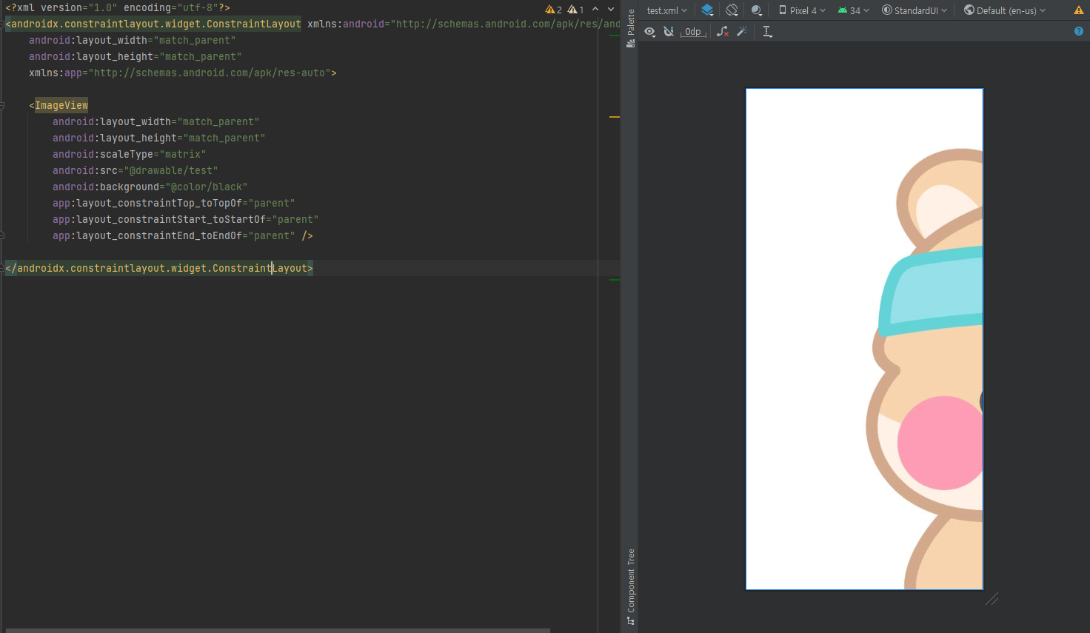Open the Component Tree side tab

tap(631, 586)
